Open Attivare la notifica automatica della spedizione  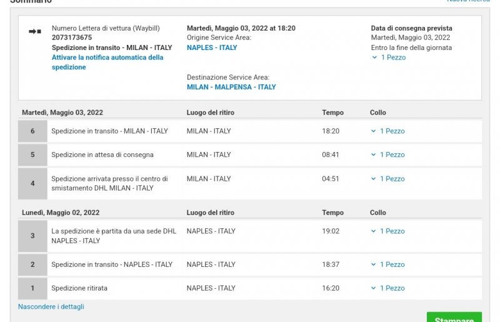[x=107, y=63]
